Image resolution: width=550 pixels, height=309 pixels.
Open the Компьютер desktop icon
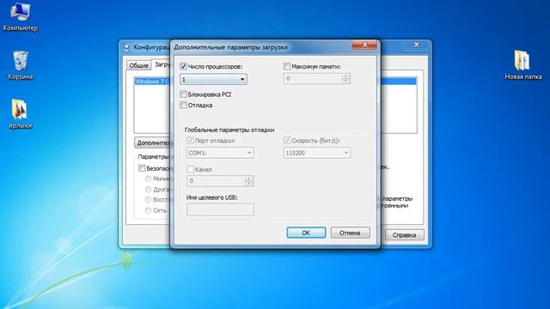click(20, 16)
